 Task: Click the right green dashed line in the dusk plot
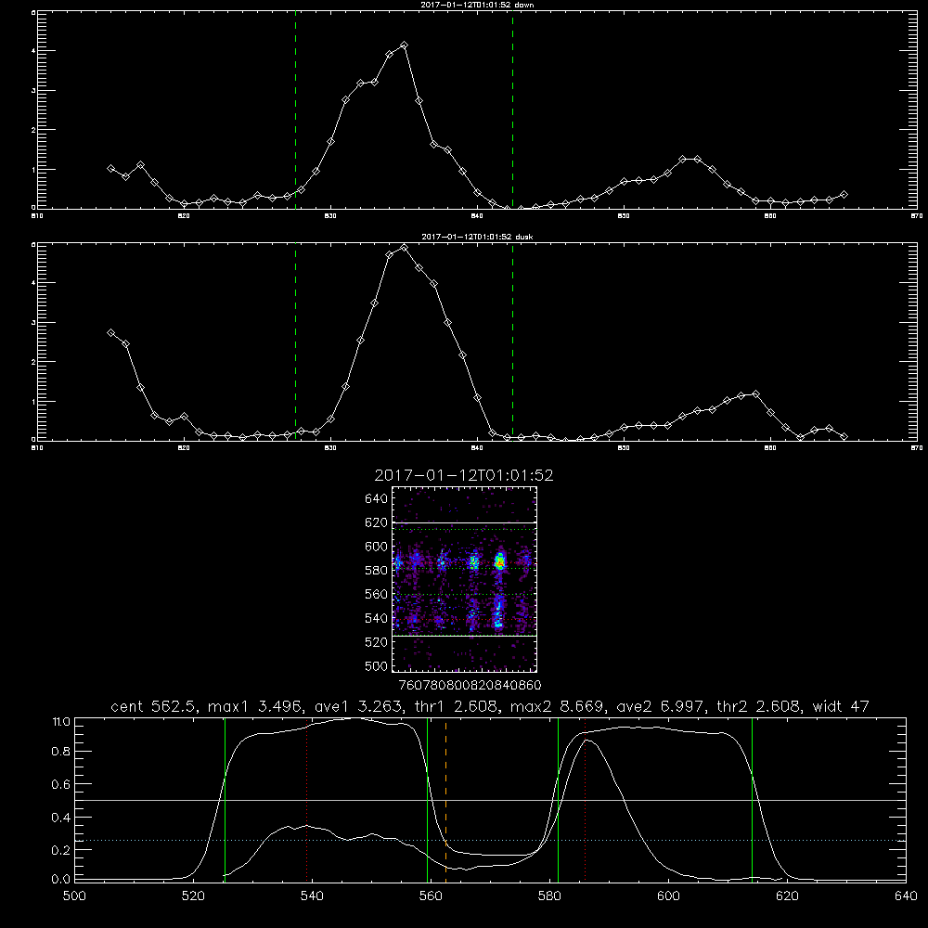[512, 343]
